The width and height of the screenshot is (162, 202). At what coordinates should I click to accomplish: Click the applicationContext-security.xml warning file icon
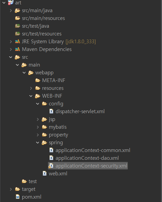pyautogui.click(x=51, y=166)
